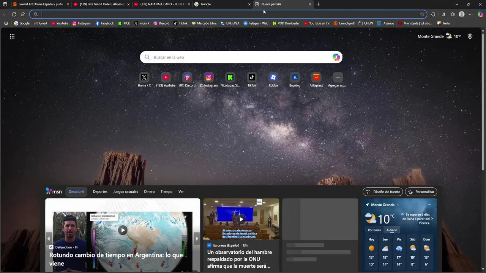Add this page to favorites star
The height and width of the screenshot is (273, 486).
[x=422, y=14]
